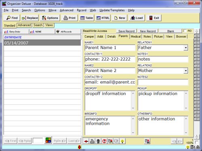The width and height of the screenshot is (202, 151).
Task: Click the First page button
Action: click(11, 141)
